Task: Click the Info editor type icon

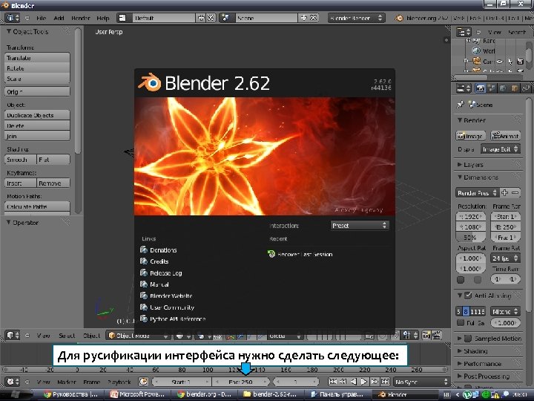Action: (13, 18)
